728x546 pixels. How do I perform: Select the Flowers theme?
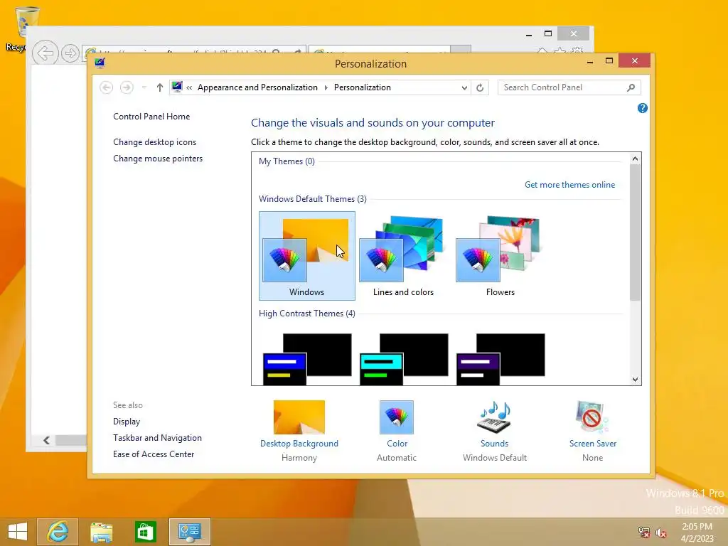coord(500,255)
